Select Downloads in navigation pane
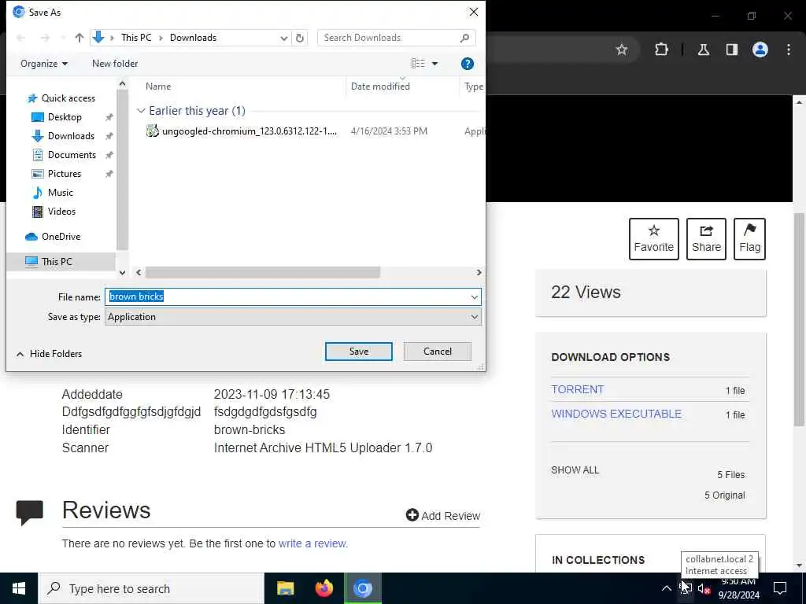This screenshot has height=604, width=806. pyautogui.click(x=70, y=136)
